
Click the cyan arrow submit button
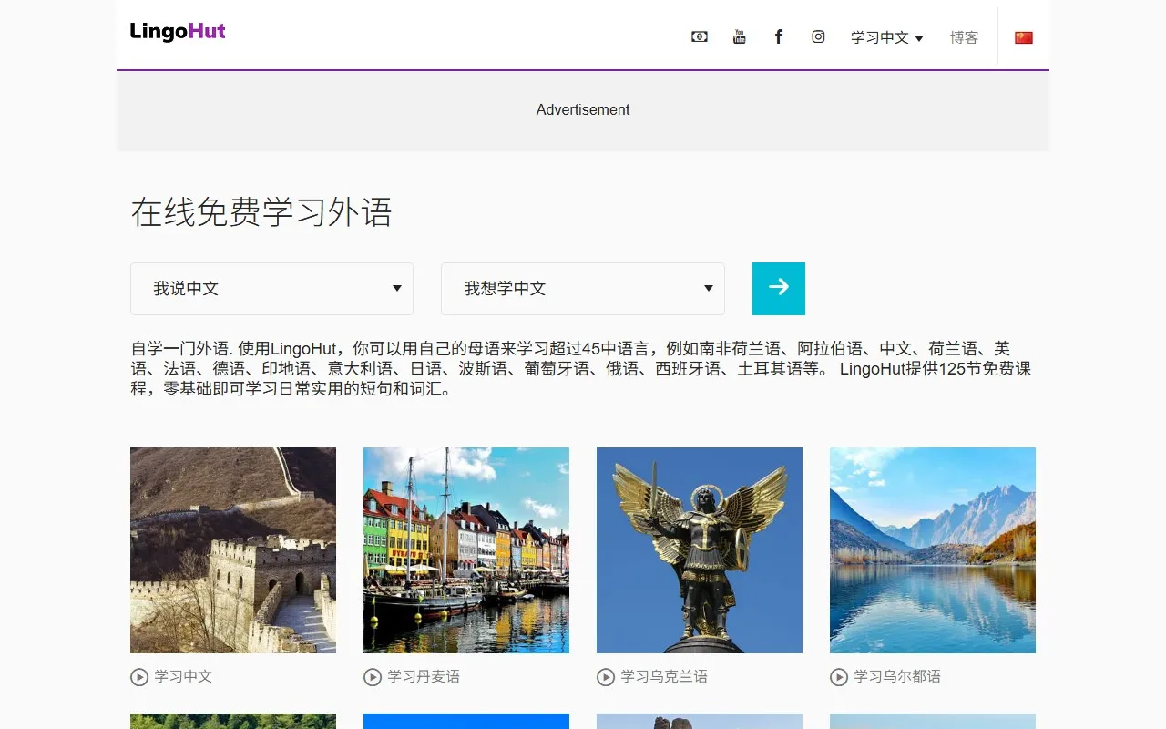coord(778,288)
